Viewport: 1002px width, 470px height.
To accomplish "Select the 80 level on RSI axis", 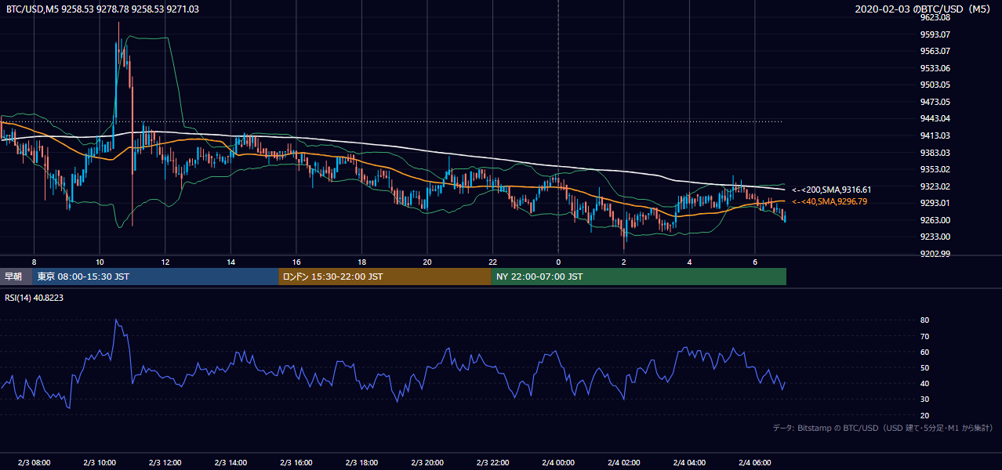I will (925, 320).
